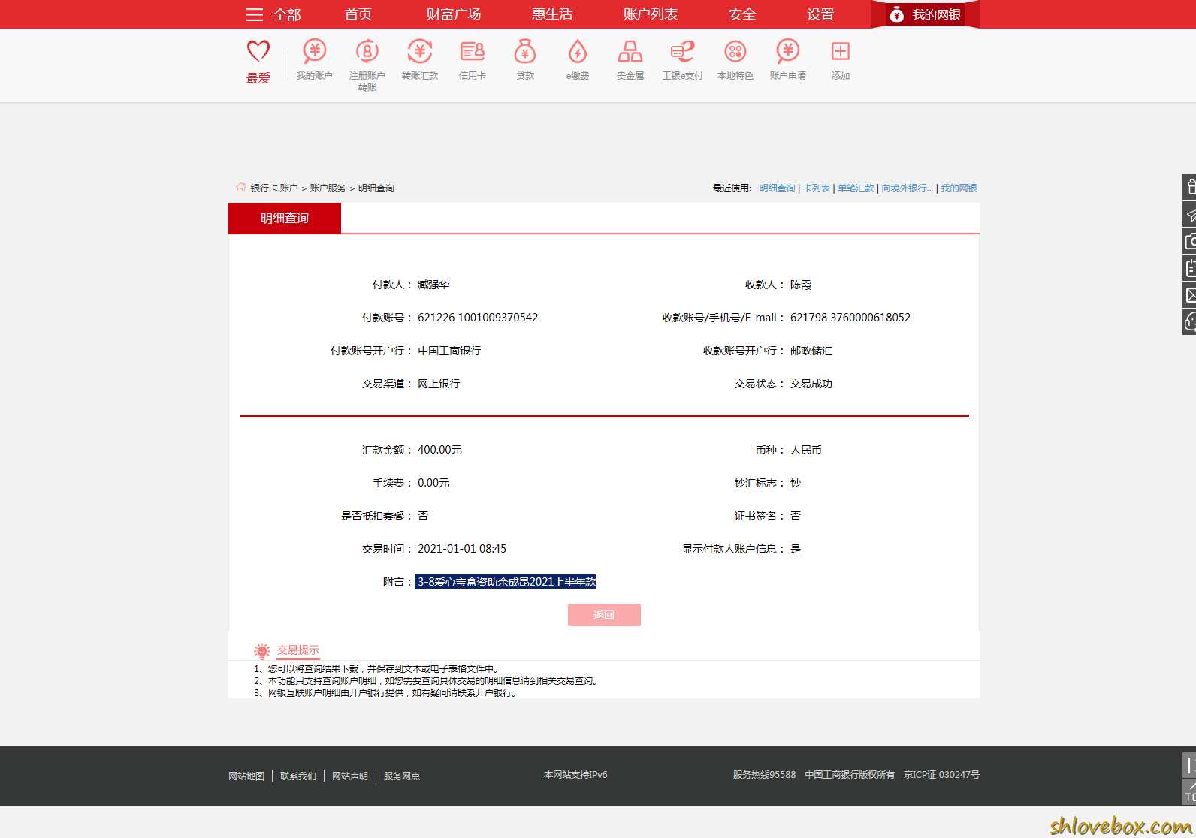The image size is (1196, 838).
Task: Go to the 首页 menu
Action: click(358, 14)
